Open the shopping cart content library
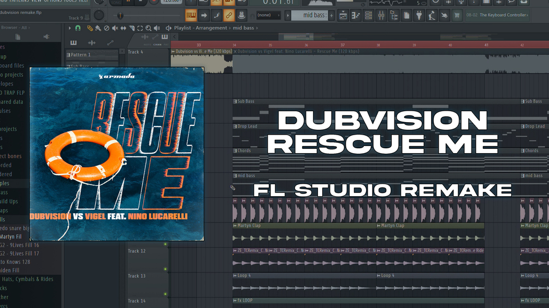549x308 pixels. point(457,15)
